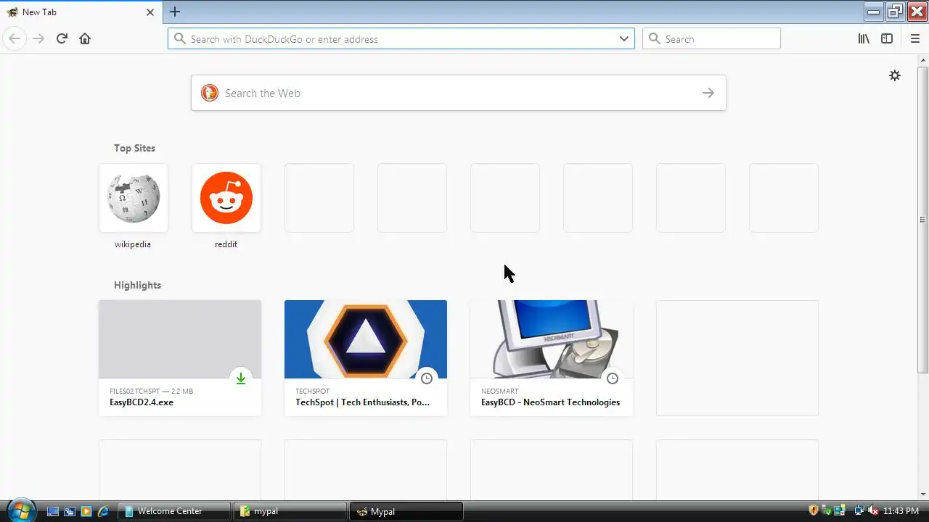929x522 pixels.
Task: Click the Windows Sidebar tray icon
Action: (x=840, y=510)
